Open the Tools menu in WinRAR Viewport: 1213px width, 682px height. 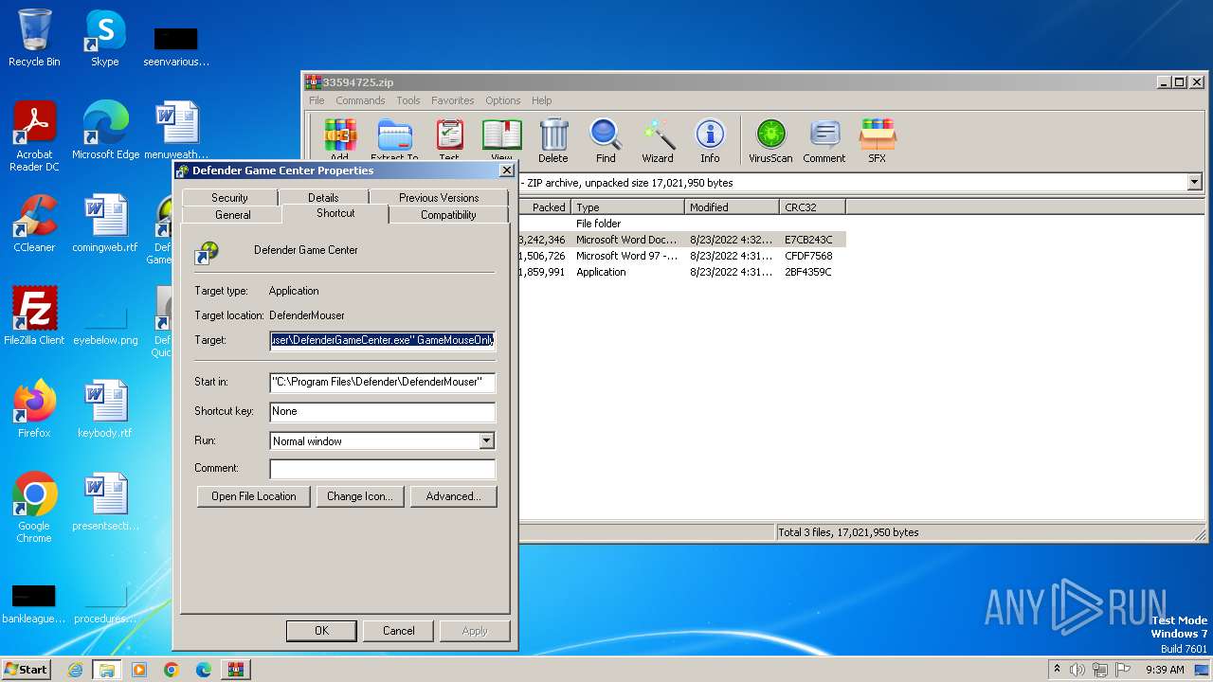(408, 100)
